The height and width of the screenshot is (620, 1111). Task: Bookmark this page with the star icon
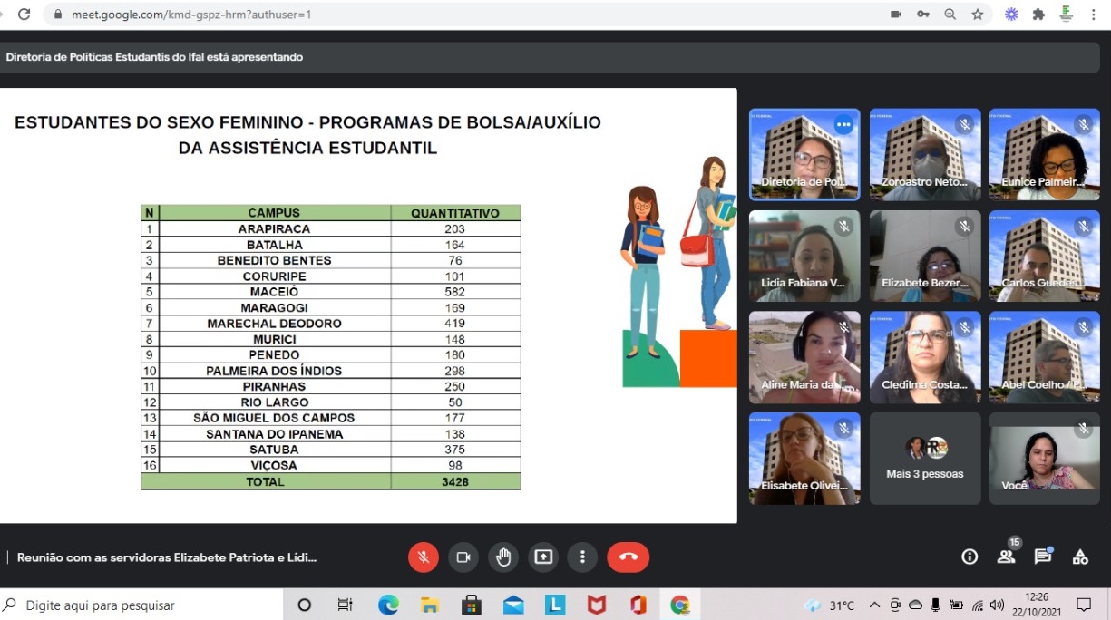(x=977, y=15)
